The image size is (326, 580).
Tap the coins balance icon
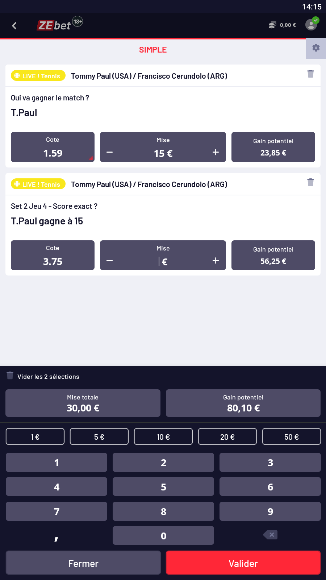[x=272, y=25]
